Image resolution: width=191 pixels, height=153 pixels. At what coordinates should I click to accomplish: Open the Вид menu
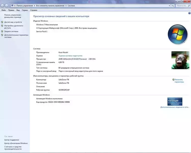18,10
